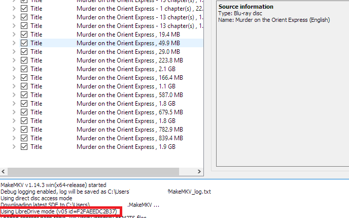Select the 'Murder on the Orient Express - 1 chapter(s)' entry

140,9
